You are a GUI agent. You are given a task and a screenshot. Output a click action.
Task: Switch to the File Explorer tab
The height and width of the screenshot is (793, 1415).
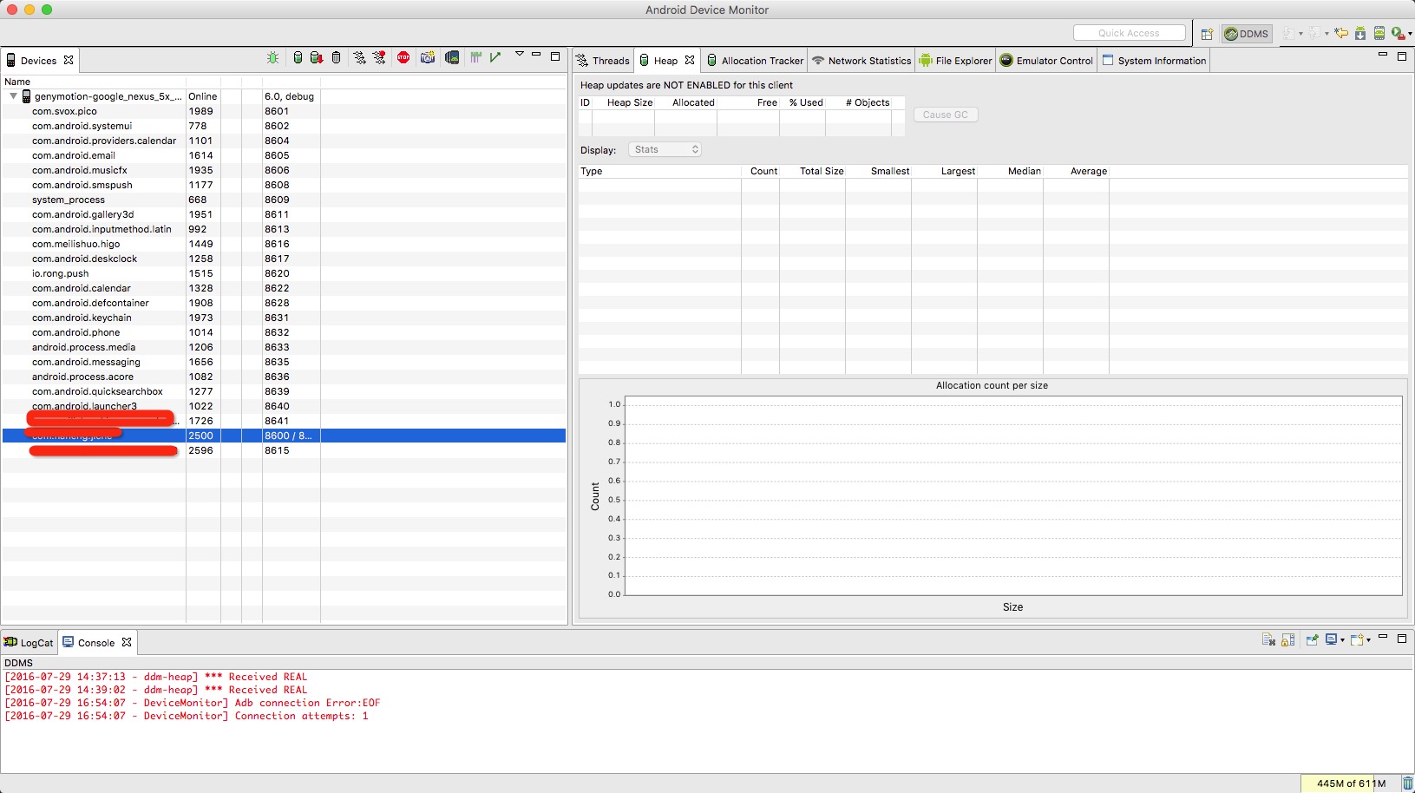point(955,61)
